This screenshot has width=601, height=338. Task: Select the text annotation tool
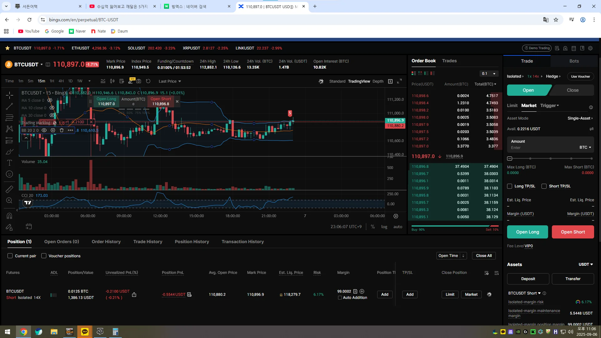click(x=9, y=163)
